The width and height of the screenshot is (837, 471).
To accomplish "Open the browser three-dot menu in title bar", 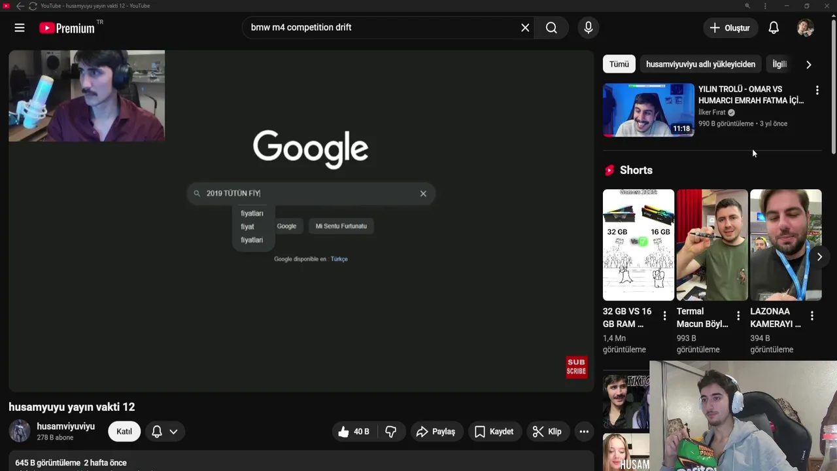I will pos(765,6).
